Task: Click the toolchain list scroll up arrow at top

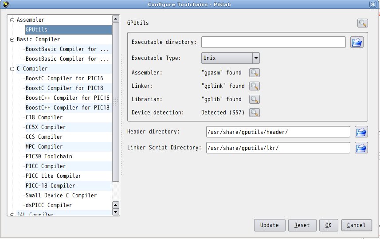Action: [116, 19]
